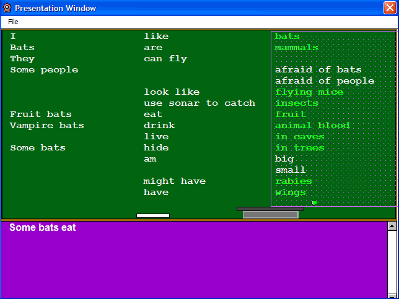Select the subject 'Fruit bats'

pos(41,115)
